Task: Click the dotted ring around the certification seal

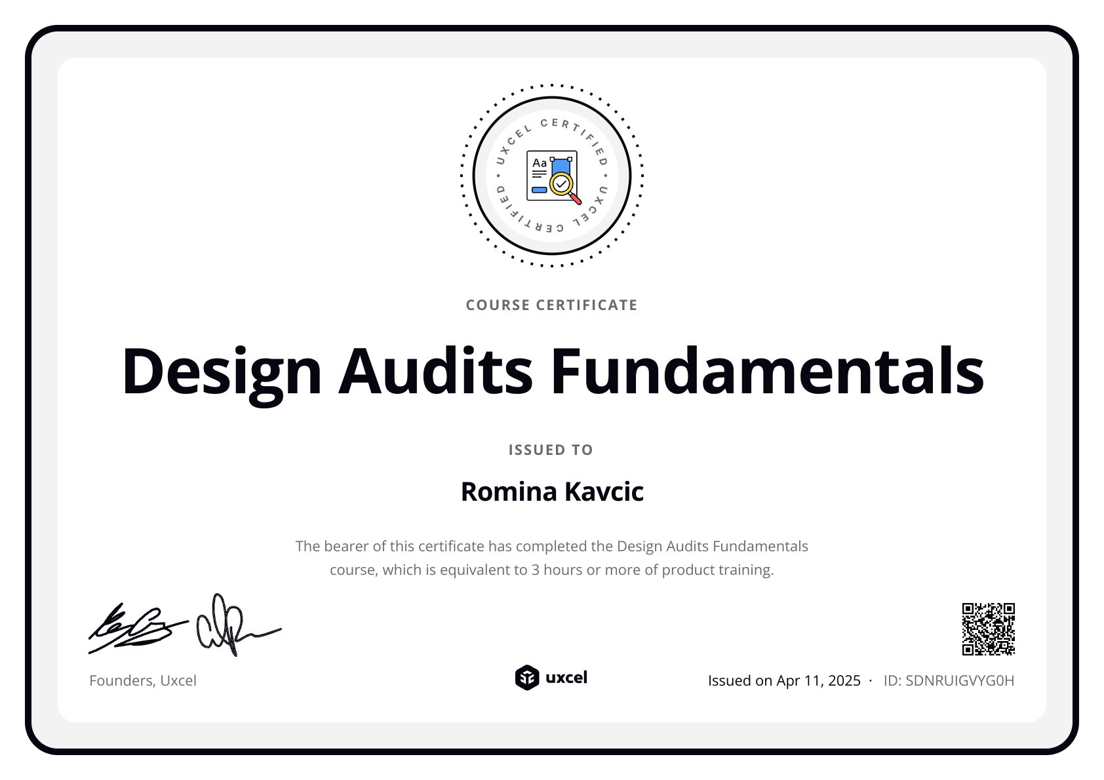Action: pos(552,87)
